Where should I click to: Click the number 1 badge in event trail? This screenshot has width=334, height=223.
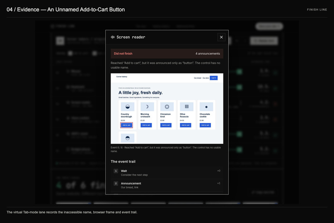tap(116, 171)
